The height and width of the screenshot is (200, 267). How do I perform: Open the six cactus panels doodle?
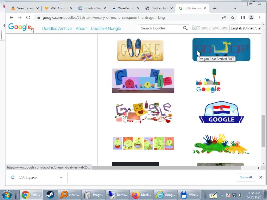[x=143, y=143]
